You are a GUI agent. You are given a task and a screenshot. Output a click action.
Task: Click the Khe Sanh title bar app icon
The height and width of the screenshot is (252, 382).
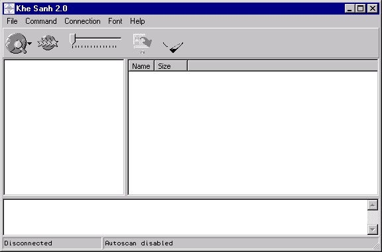click(9, 9)
